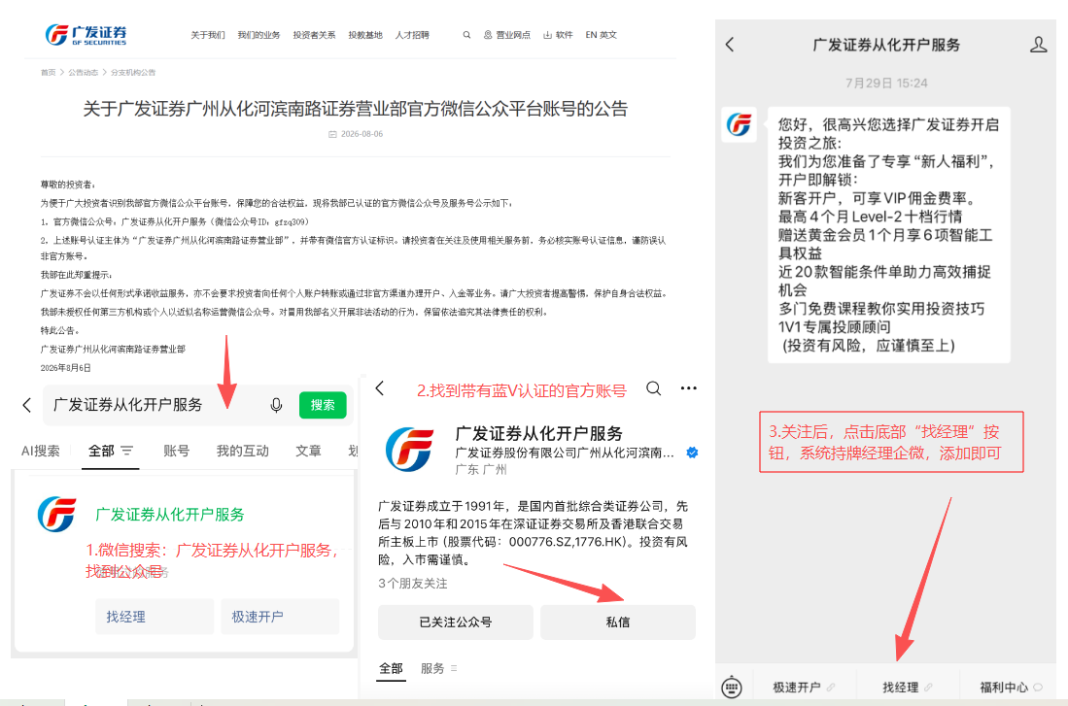The width and height of the screenshot is (1068, 706).
Task: Toggle keyboard input icon in chat bottom bar
Action: pyautogui.click(x=732, y=687)
